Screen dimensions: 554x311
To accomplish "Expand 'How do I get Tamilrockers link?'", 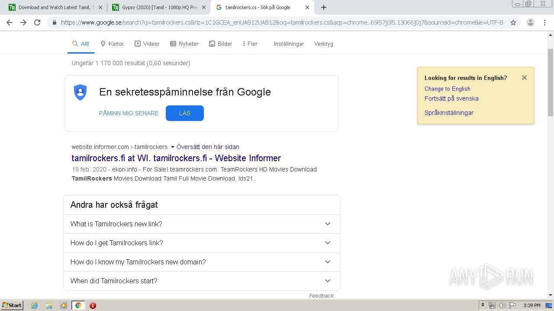I will [202, 243].
